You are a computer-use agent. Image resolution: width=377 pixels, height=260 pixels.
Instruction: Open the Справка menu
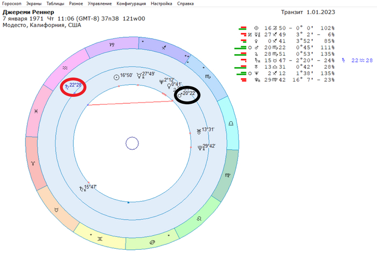tap(185, 4)
